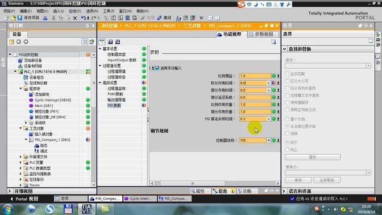Click the Cut scissors toolbar icon
382x215 pixels.
click(x=53, y=18)
